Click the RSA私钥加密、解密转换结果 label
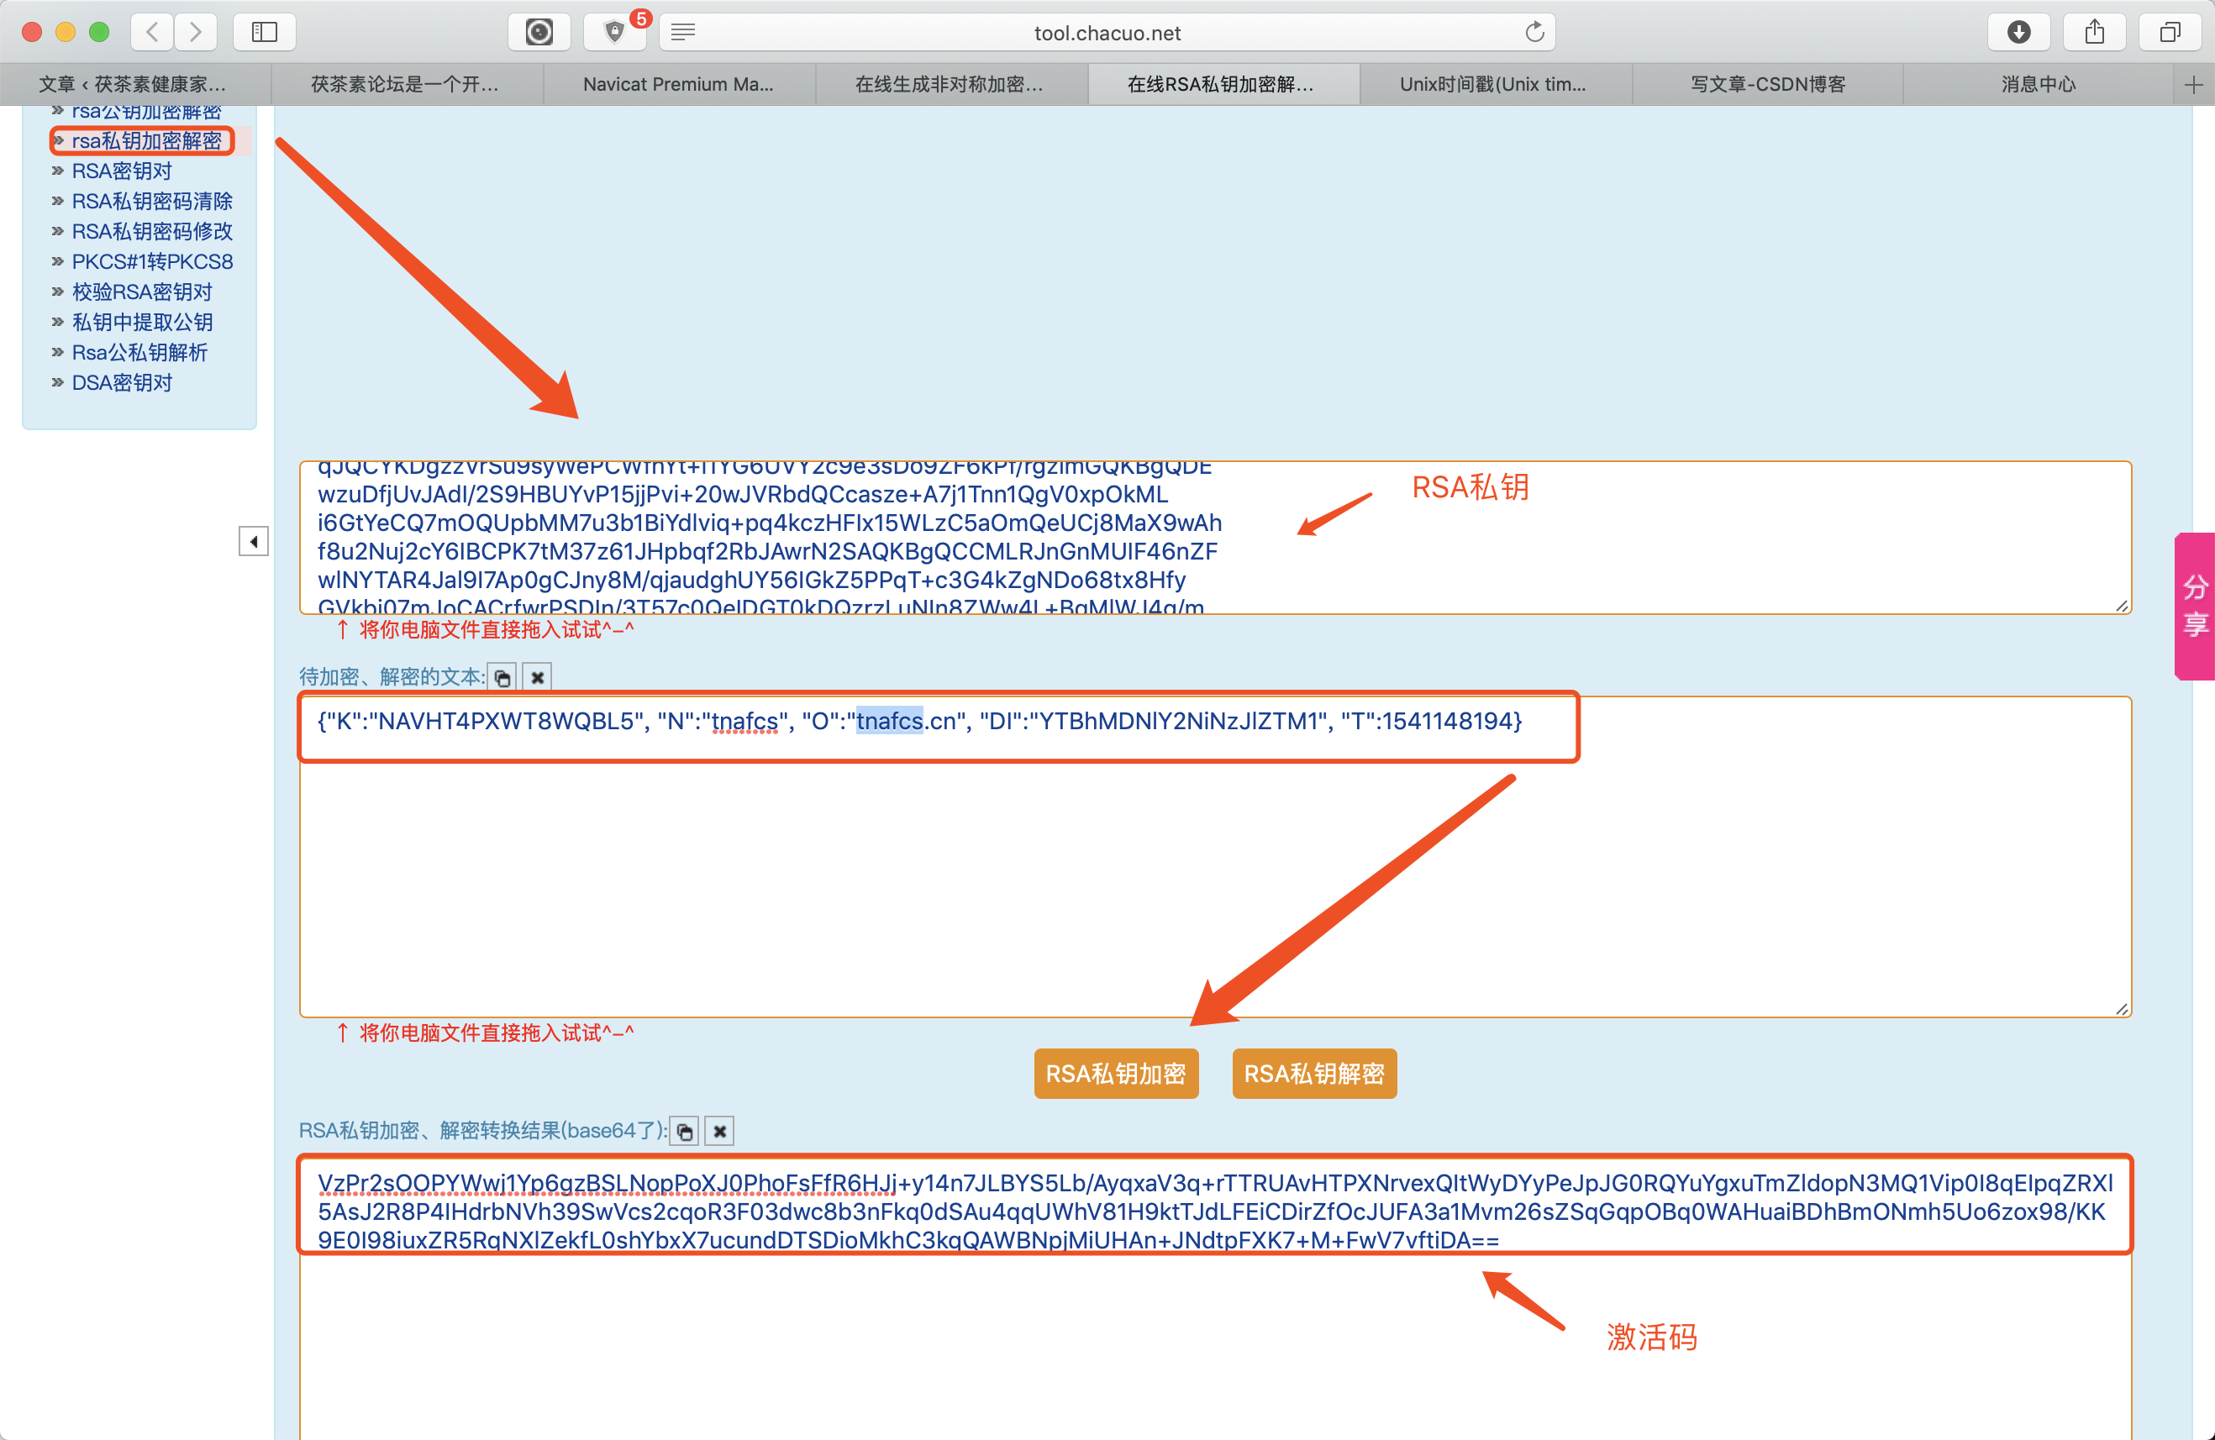Screen dimensions: 2215x1440 click(483, 1131)
